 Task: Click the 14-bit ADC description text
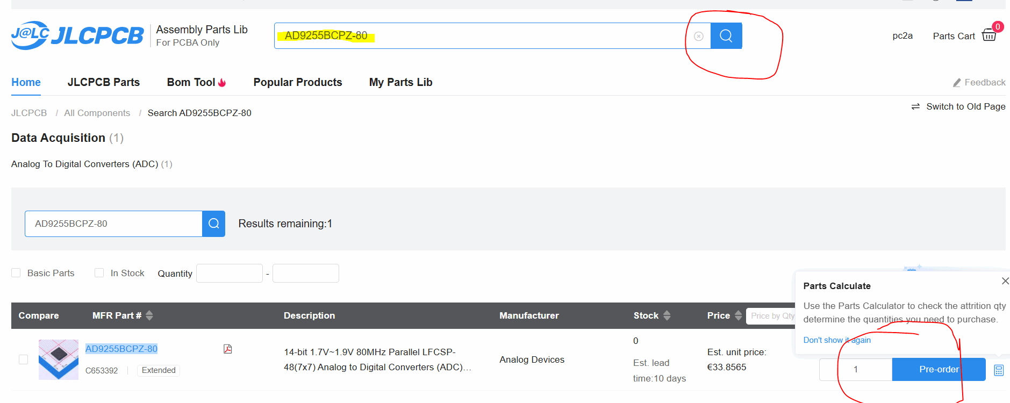[x=378, y=359]
